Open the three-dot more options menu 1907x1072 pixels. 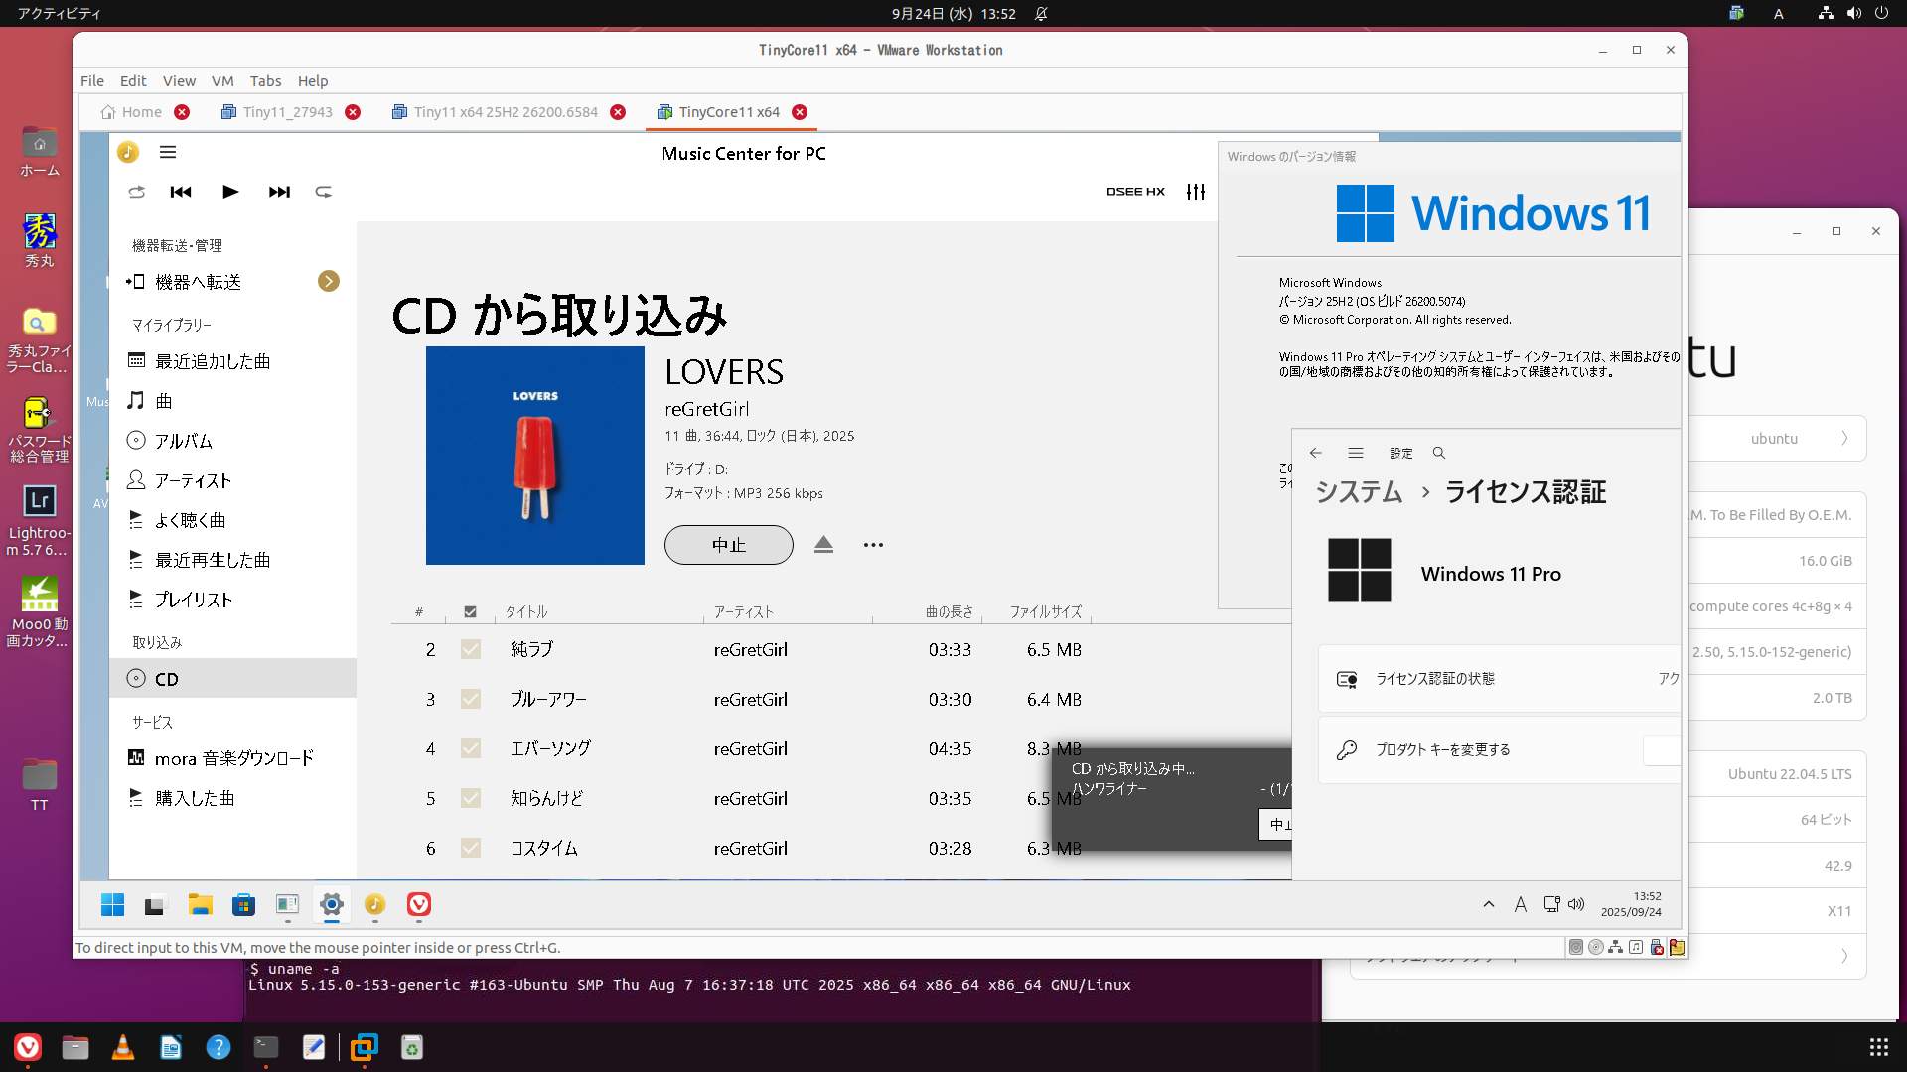coord(873,545)
